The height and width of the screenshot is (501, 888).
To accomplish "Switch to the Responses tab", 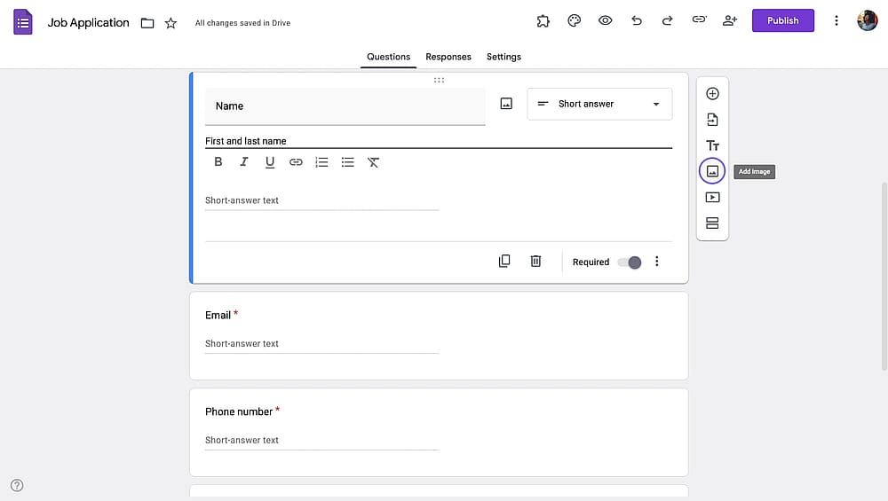I will pos(448,57).
